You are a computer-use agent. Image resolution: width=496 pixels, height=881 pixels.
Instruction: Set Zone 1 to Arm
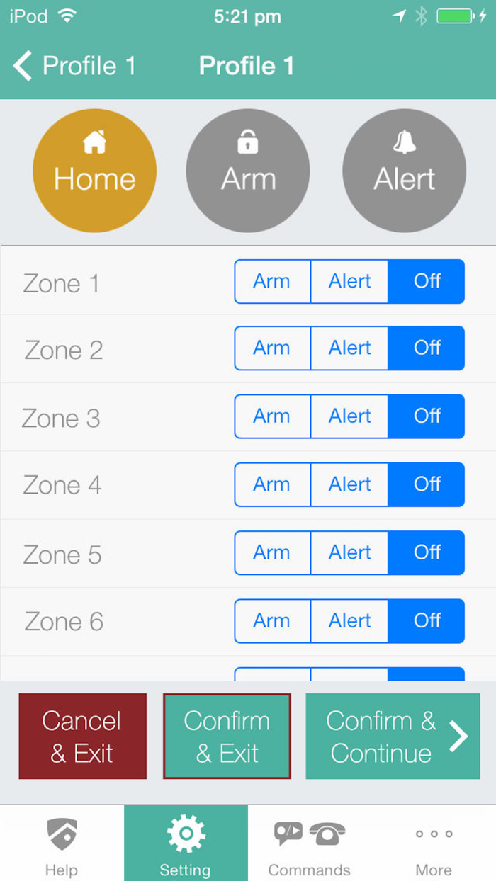[x=272, y=281]
